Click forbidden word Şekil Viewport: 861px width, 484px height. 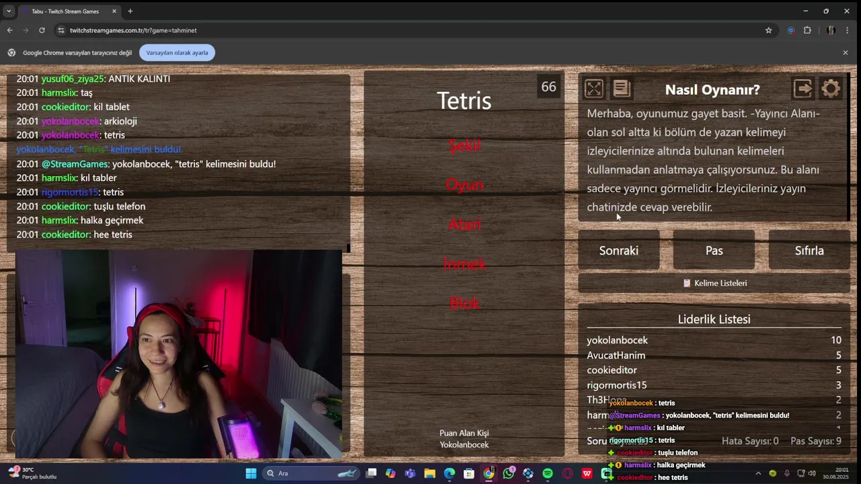(x=465, y=145)
